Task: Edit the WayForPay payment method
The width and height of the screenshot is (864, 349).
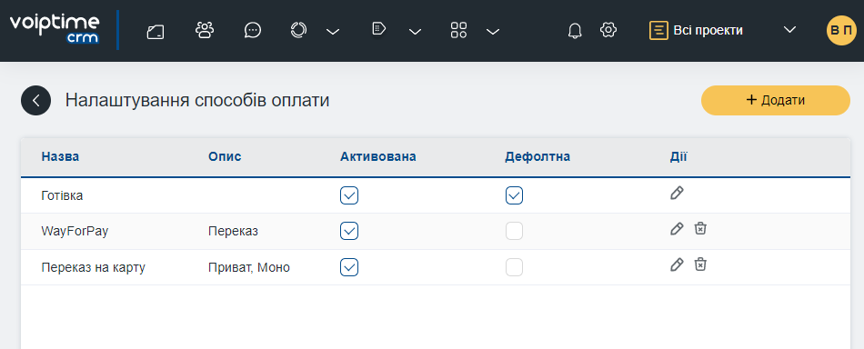Action: click(x=677, y=228)
